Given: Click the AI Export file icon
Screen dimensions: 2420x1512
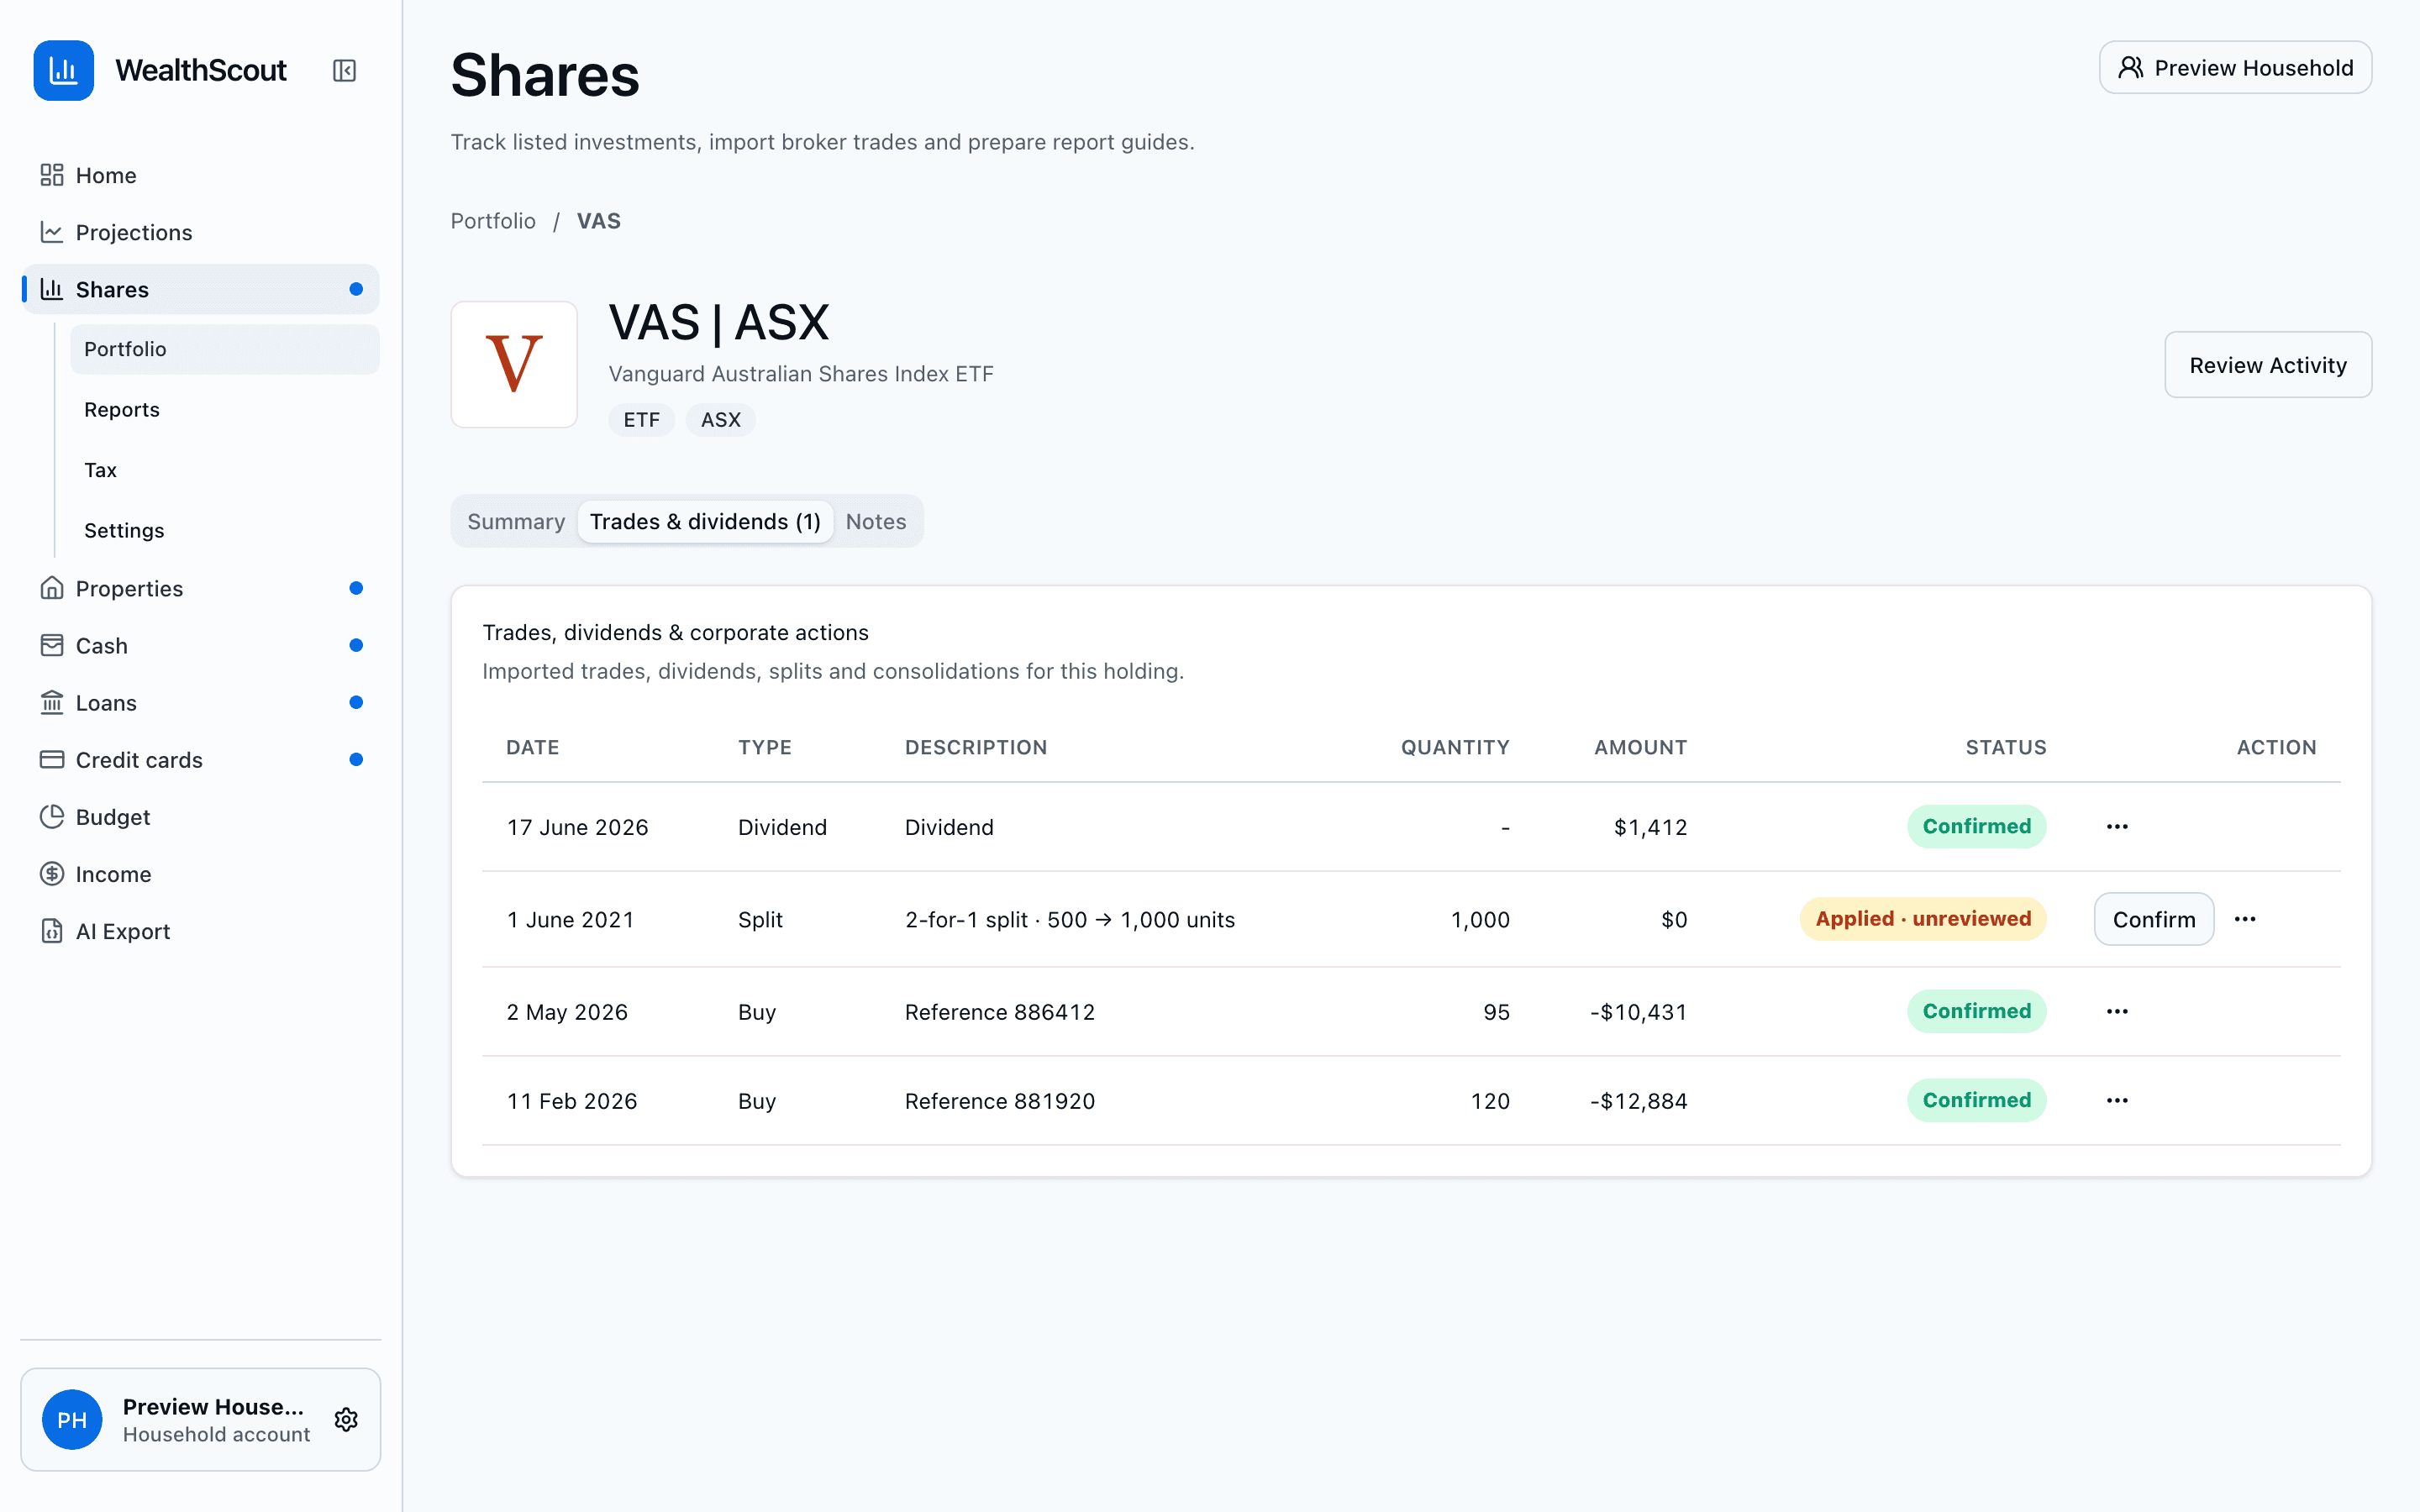Looking at the screenshot, I should (52, 930).
